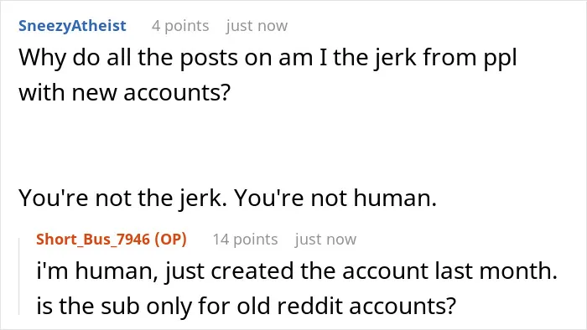Click the (OP) label beside Short_Bus_7946

click(170, 240)
